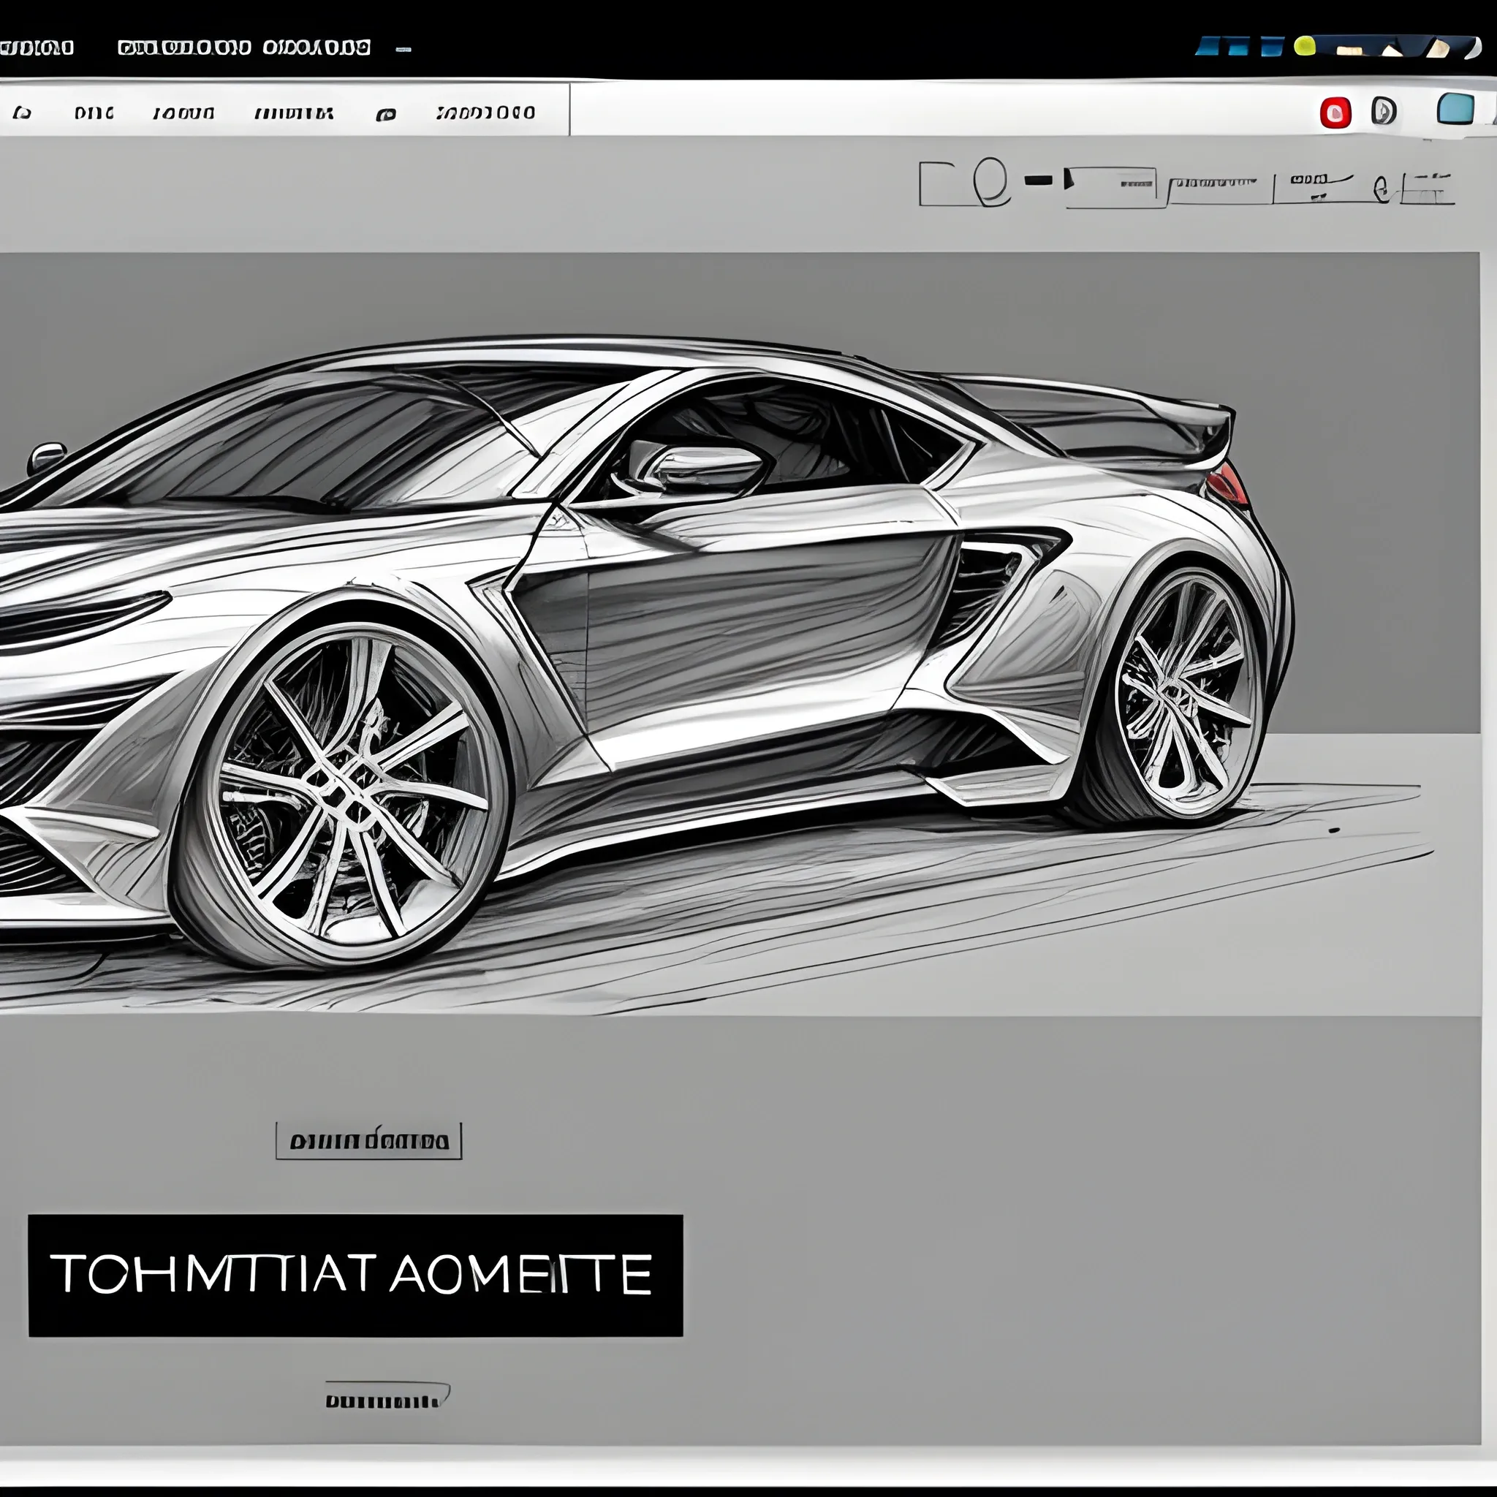Click the small circle icon near sketch toolbar's end
The height and width of the screenshot is (1497, 1497).
[1381, 189]
